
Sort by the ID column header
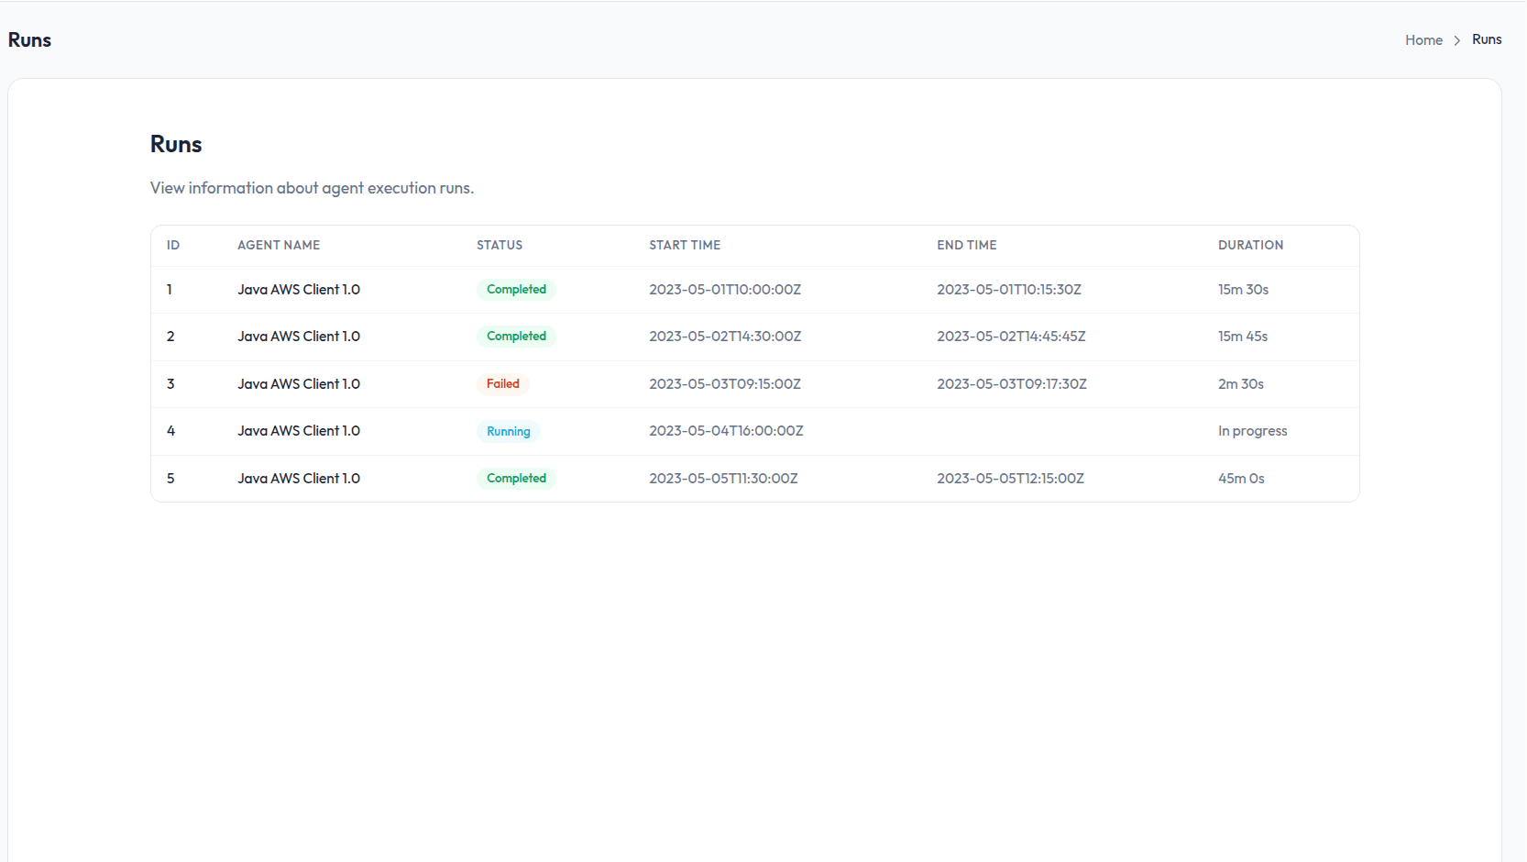click(173, 245)
